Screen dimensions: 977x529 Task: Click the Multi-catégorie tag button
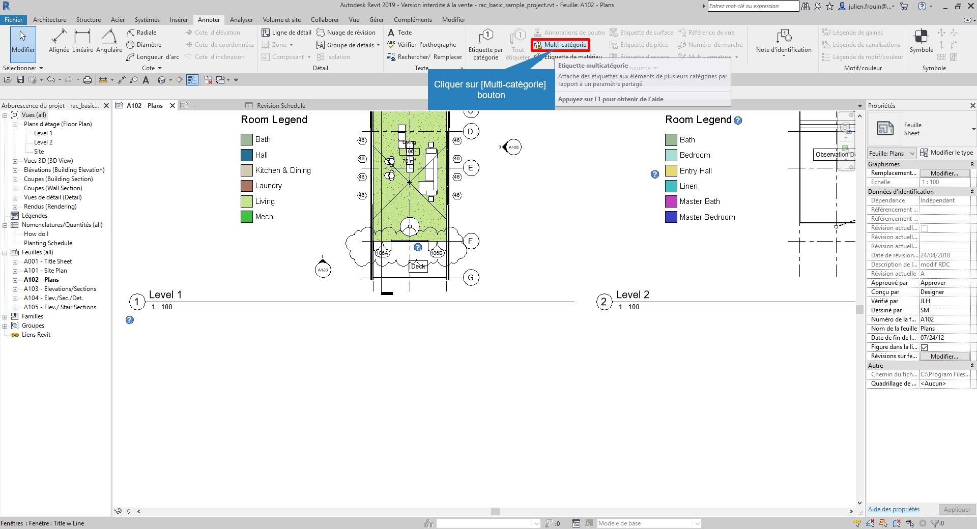[560, 45]
